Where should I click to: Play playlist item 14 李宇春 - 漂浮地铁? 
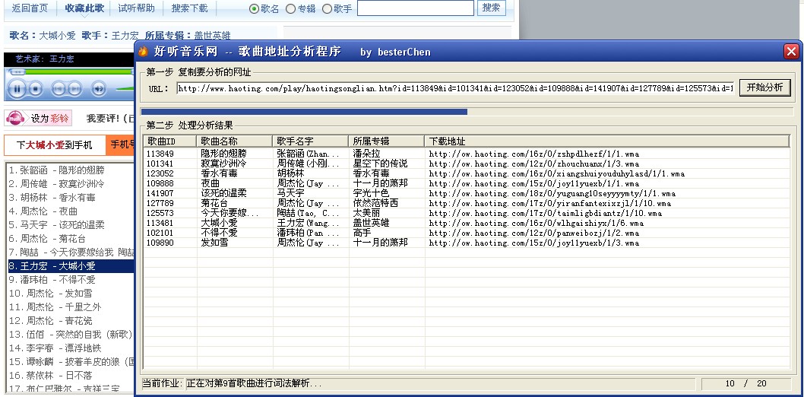pos(70,348)
